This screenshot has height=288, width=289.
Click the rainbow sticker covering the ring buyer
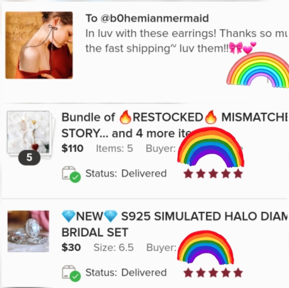205,247
